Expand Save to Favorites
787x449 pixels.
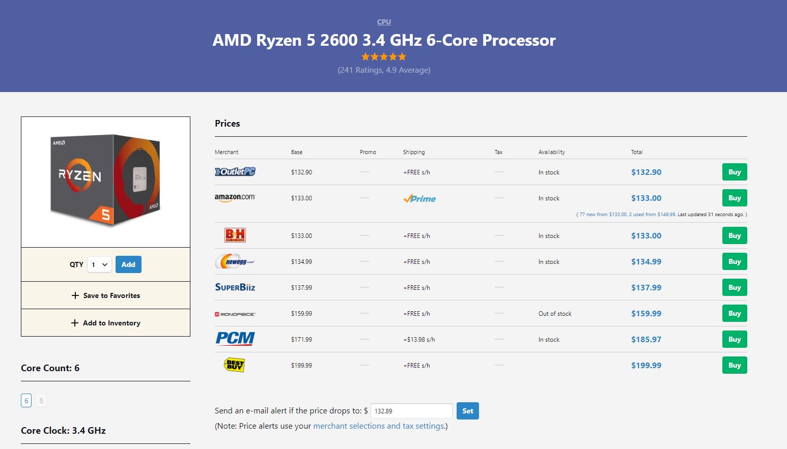(106, 295)
